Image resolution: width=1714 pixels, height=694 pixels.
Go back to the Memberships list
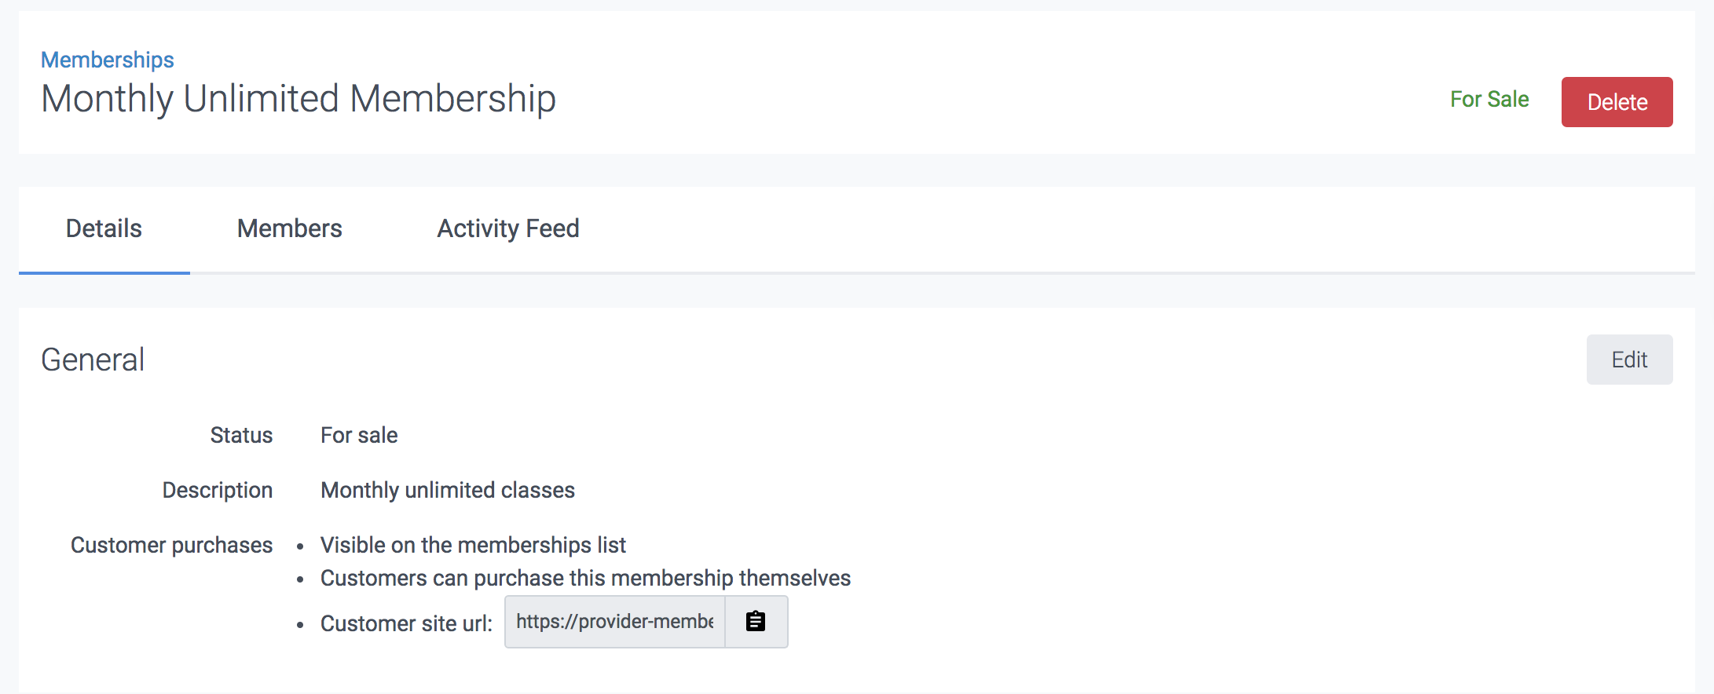pos(108,60)
